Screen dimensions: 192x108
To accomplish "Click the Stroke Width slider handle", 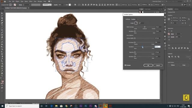I will click(135, 38).
